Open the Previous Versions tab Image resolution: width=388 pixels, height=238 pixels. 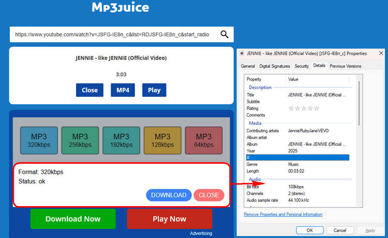coord(346,66)
